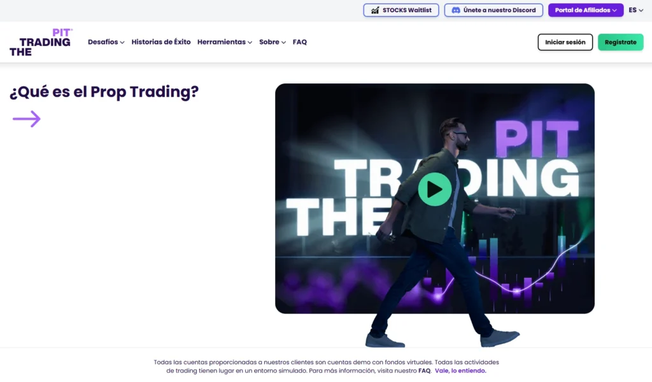Screen dimensions: 652x382
Task: Expand the Desafíos dropdown menu
Action: tap(106, 42)
